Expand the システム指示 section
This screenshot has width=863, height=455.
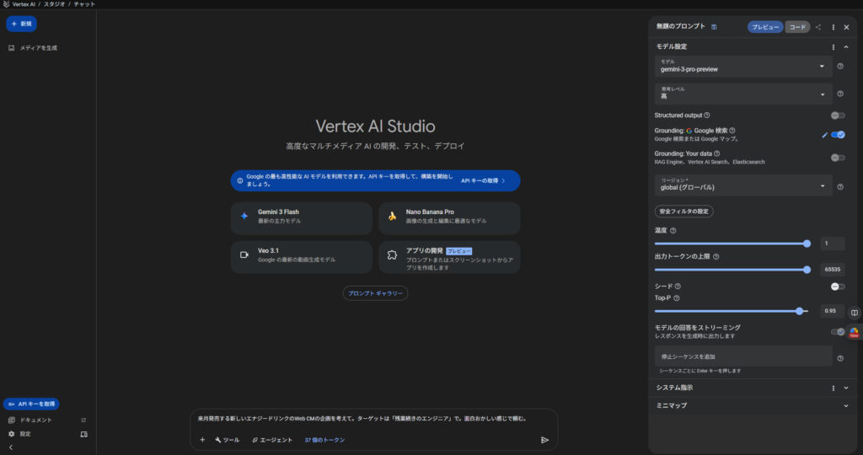[846, 388]
